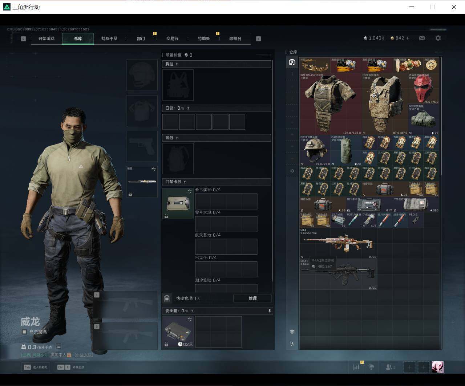Select the GA野战背包 duffel bag item
Image resolution: width=465 pixels, height=386 pixels.
click(x=346, y=150)
